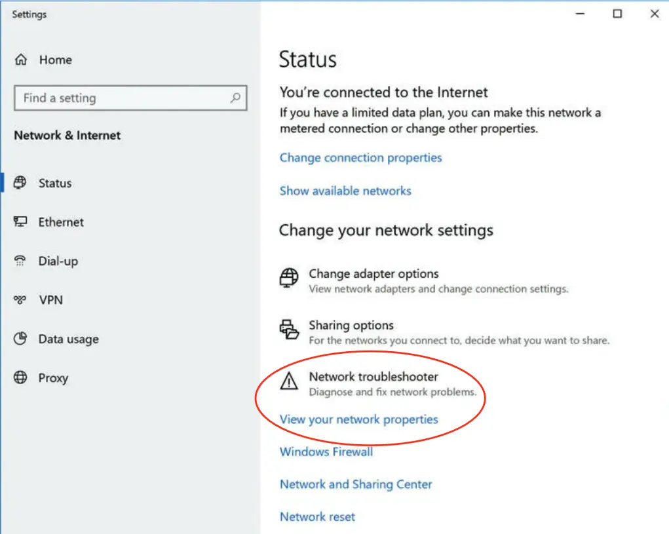This screenshot has width=669, height=534.
Task: Go to the Data usage section
Action: coord(68,339)
